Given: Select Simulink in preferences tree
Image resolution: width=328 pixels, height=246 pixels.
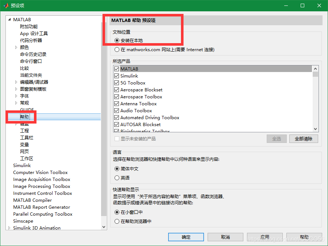Looking at the screenshot, I should tap(22, 165).
